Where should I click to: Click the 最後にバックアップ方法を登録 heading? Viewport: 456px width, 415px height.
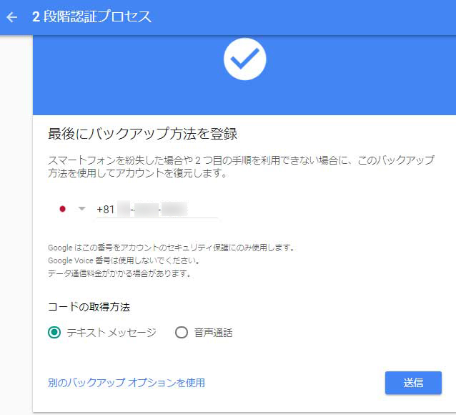[142, 134]
